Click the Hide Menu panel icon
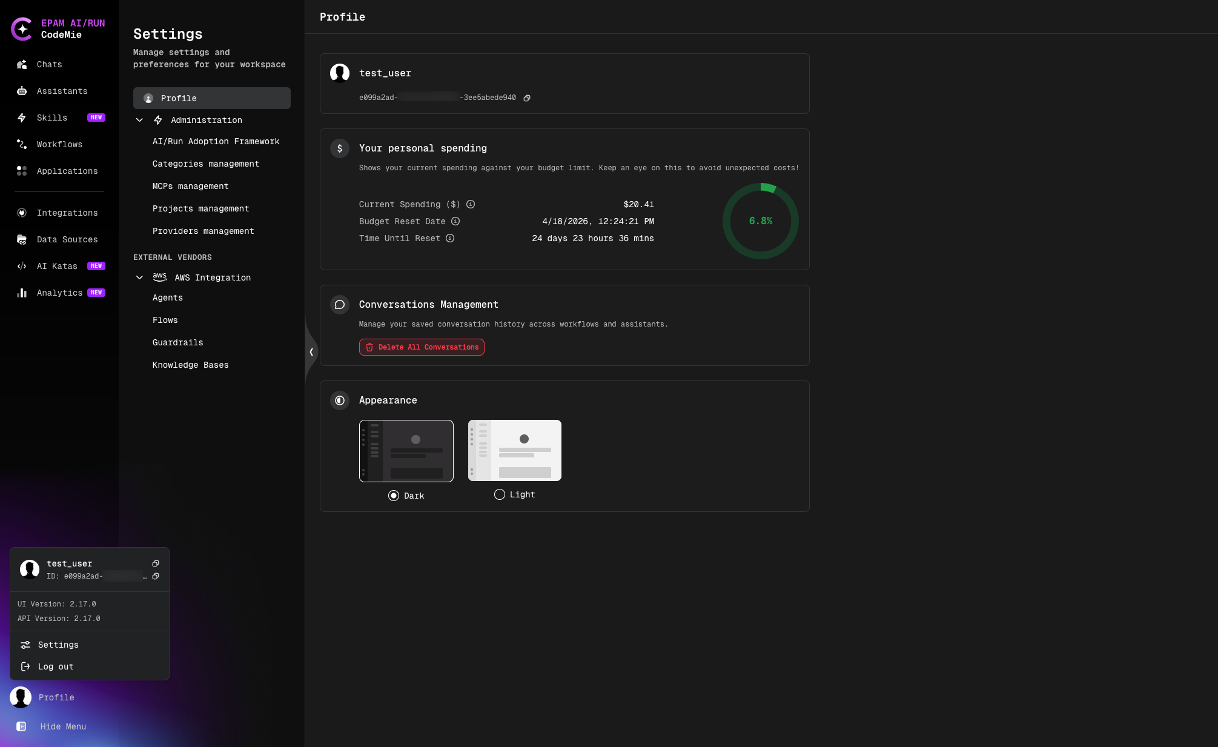 [x=21, y=726]
